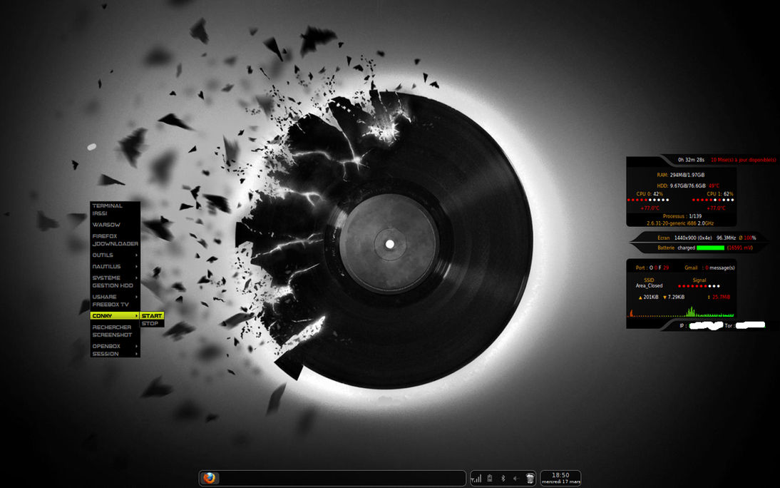
Task: Click Stop in the Conky submenu
Action: coord(152,323)
